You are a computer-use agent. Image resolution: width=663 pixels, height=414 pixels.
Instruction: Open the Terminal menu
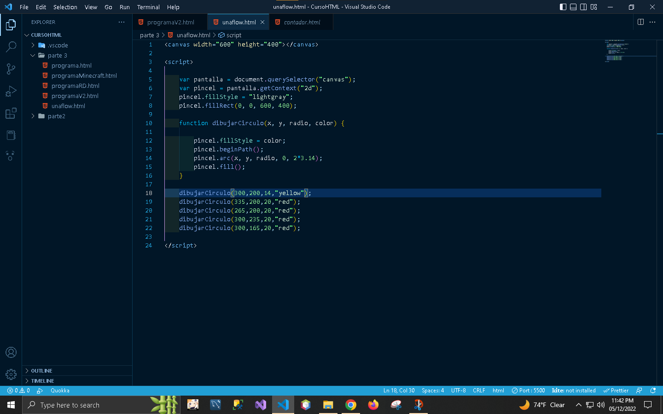(x=148, y=7)
